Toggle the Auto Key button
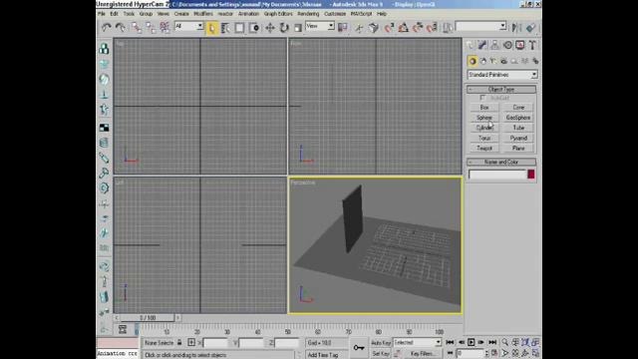The height and width of the screenshot is (359, 638). tap(381, 343)
